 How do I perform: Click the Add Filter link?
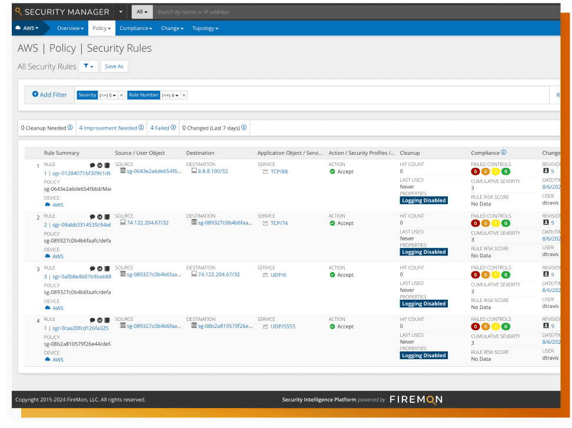click(49, 95)
